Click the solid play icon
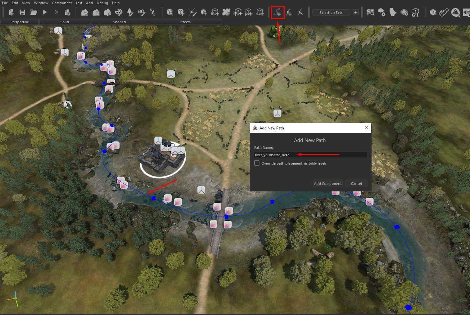This screenshot has height=315, width=470. click(45, 12)
